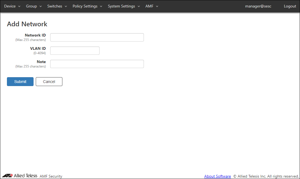This screenshot has width=300, height=179.
Task: Click into the VLAN ID field
Action: (75, 51)
